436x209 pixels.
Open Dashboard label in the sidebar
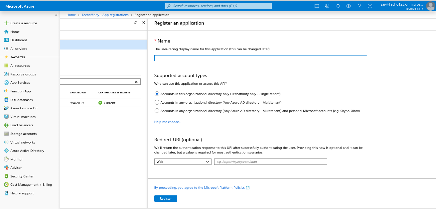pyautogui.click(x=19, y=40)
